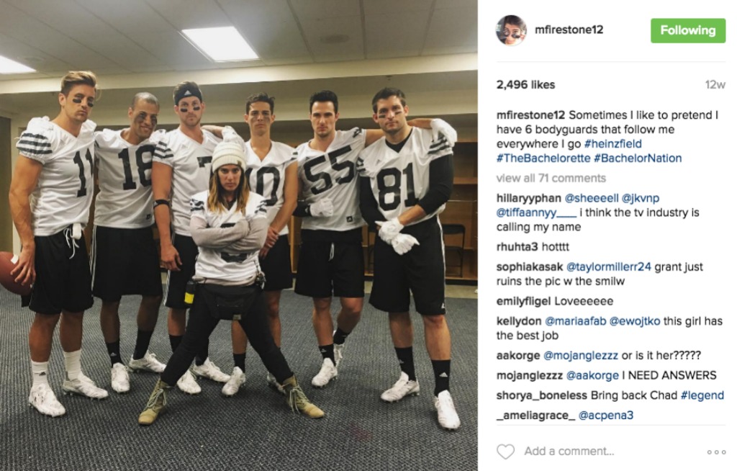The image size is (737, 471).
Task: Open sophiakasak's commenter profile
Action: [x=529, y=266]
